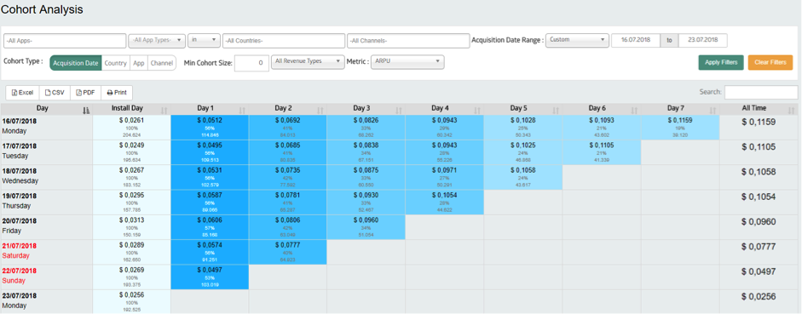This screenshot has width=802, height=314.
Task: Export table with the Excel button
Action: click(22, 93)
